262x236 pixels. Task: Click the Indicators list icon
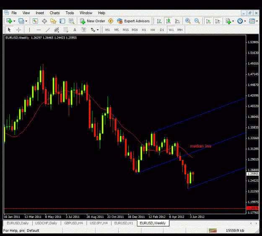[x=228, y=21]
